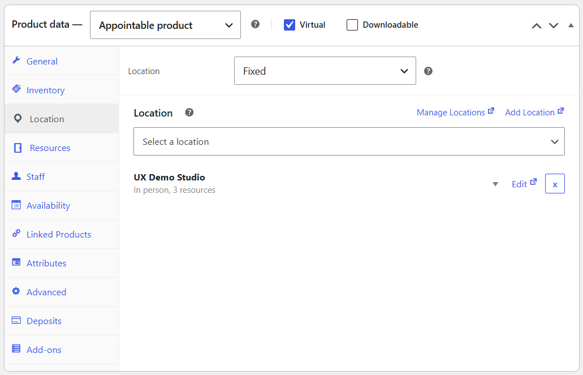Open the Attributes tab
The width and height of the screenshot is (583, 375).
62,263
